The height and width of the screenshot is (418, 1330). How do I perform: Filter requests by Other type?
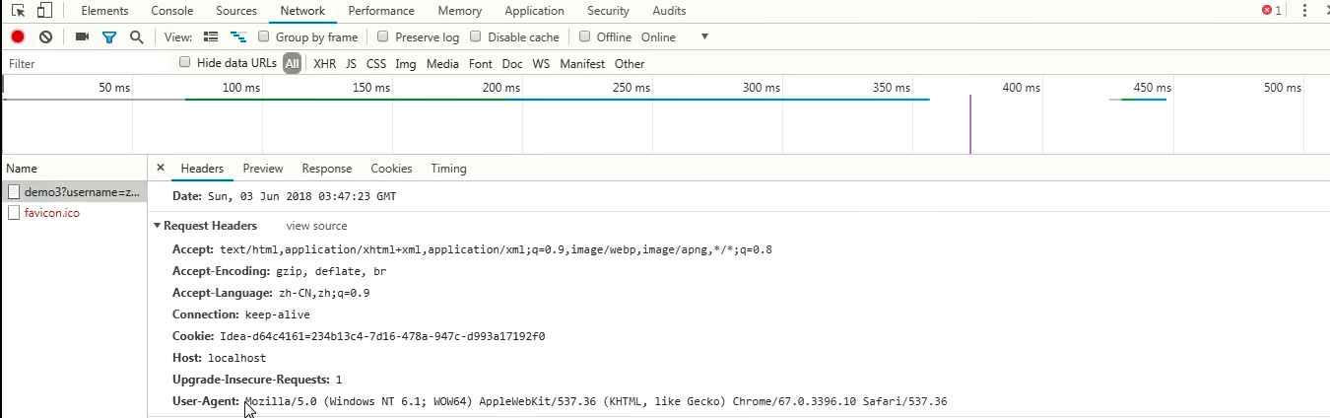point(630,63)
